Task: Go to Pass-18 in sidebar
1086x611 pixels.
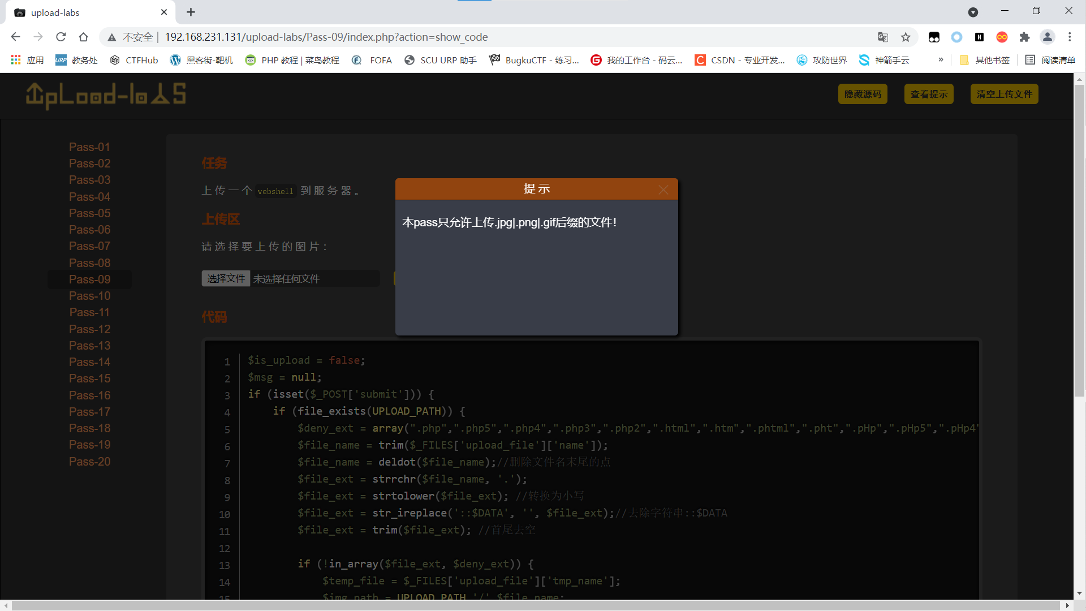Action: (x=89, y=428)
